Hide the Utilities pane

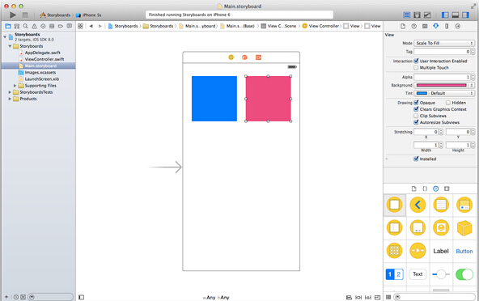click(x=465, y=15)
